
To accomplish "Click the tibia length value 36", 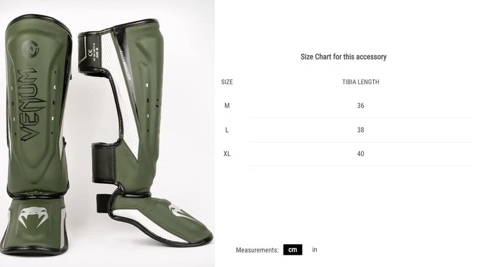I will coord(361,106).
